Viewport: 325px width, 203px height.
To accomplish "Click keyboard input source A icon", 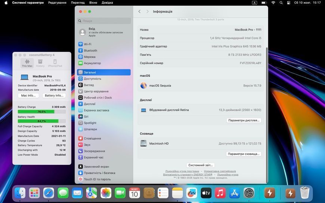I will (254, 3).
